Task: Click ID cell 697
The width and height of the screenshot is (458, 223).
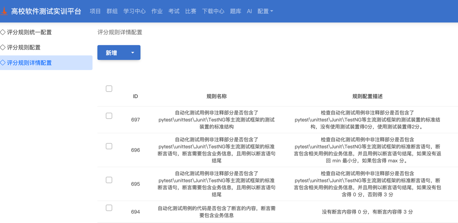Action: coord(135,120)
